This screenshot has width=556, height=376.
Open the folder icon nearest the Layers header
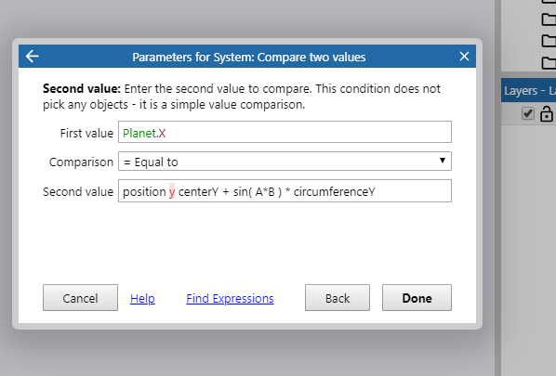click(549, 63)
